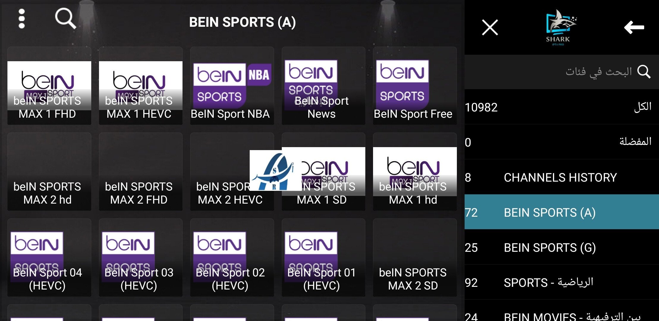Open the SPORTS - الرياضية category

(x=562, y=282)
